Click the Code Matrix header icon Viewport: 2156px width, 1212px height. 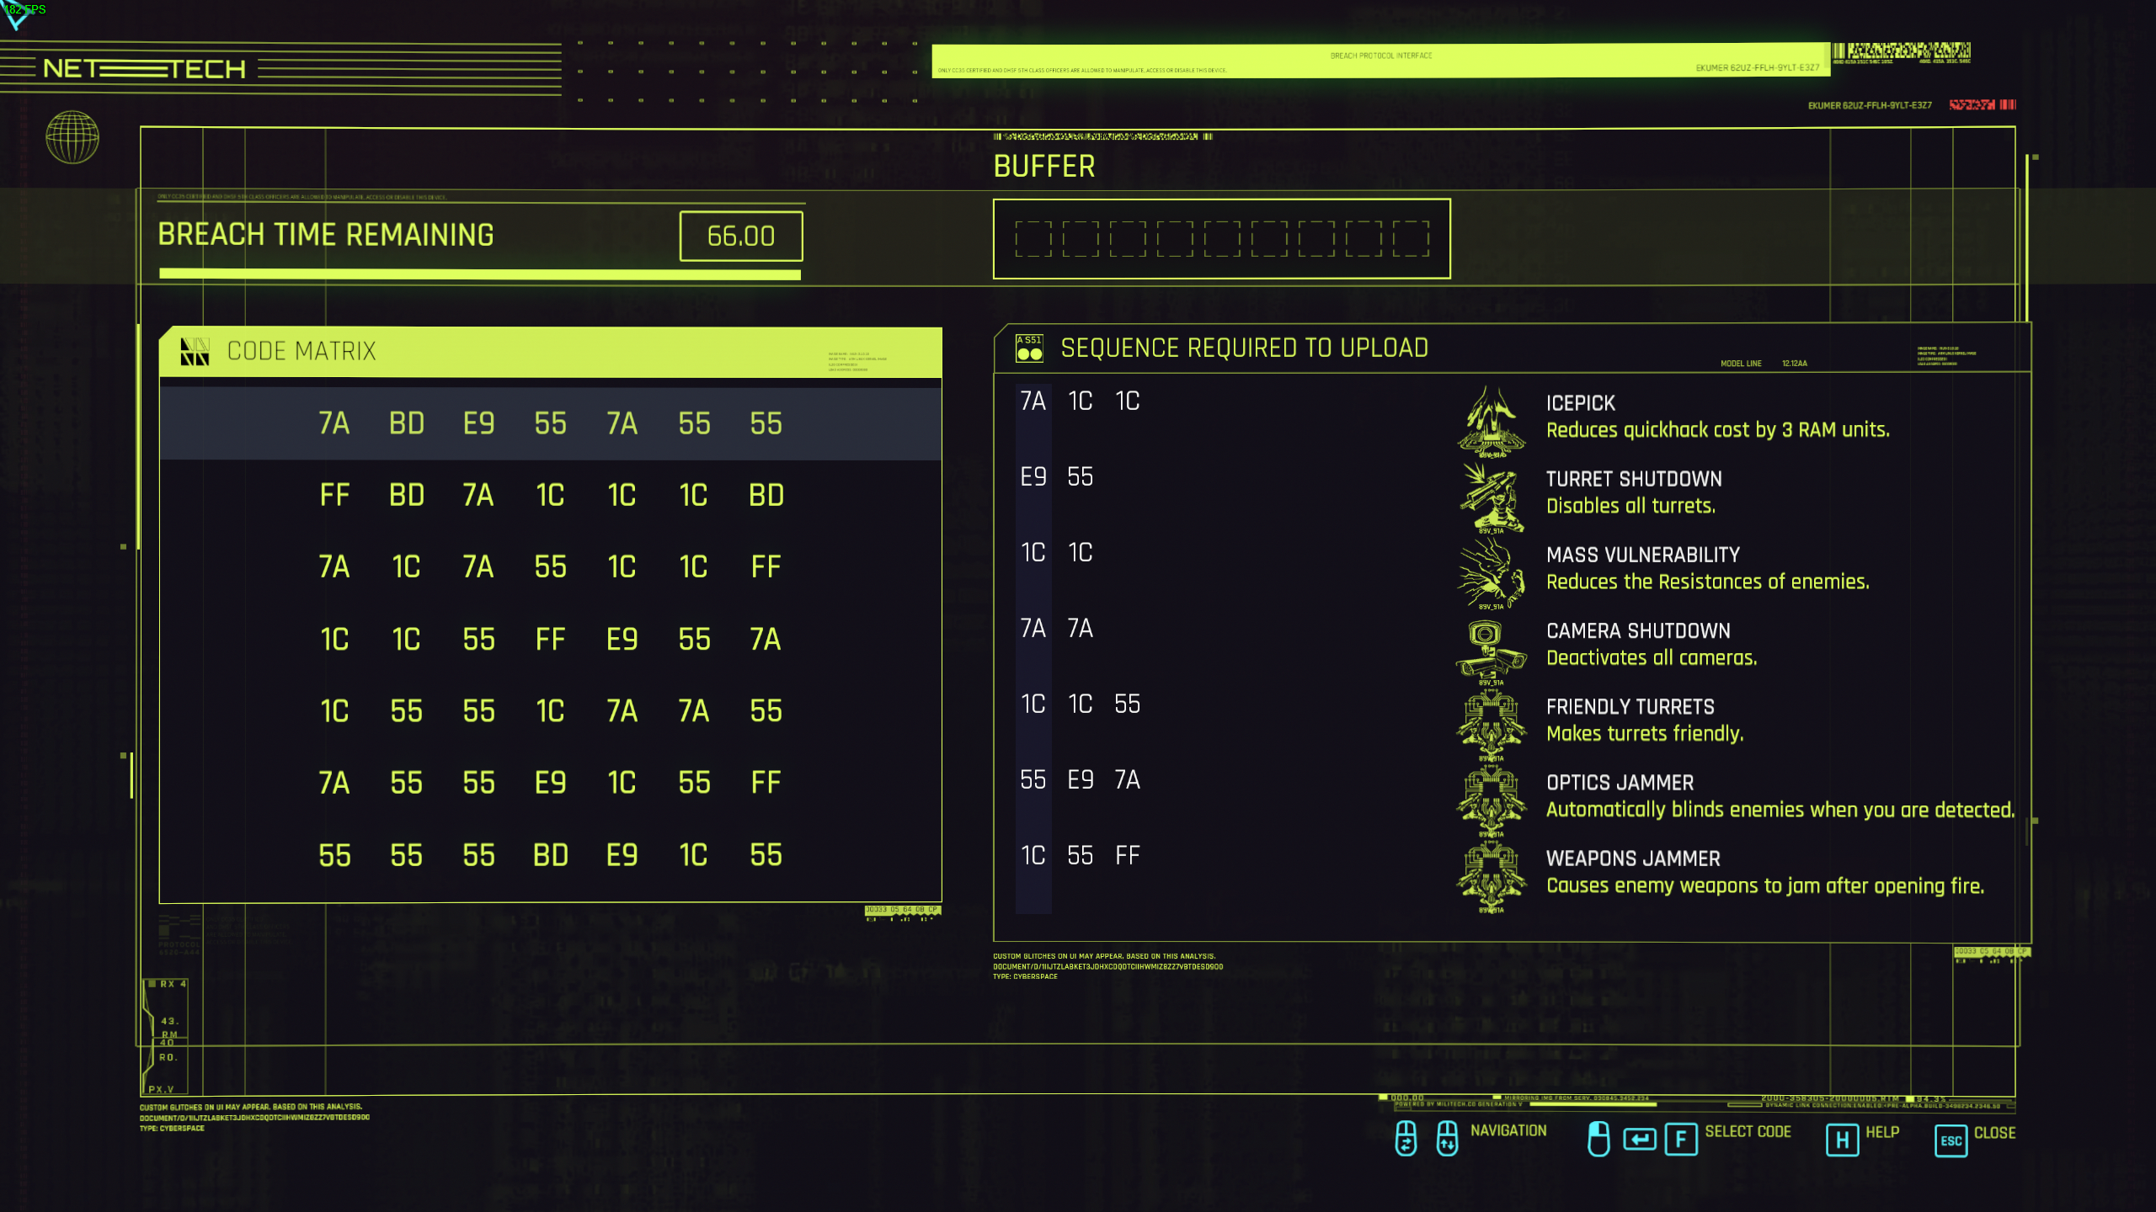pyautogui.click(x=195, y=351)
